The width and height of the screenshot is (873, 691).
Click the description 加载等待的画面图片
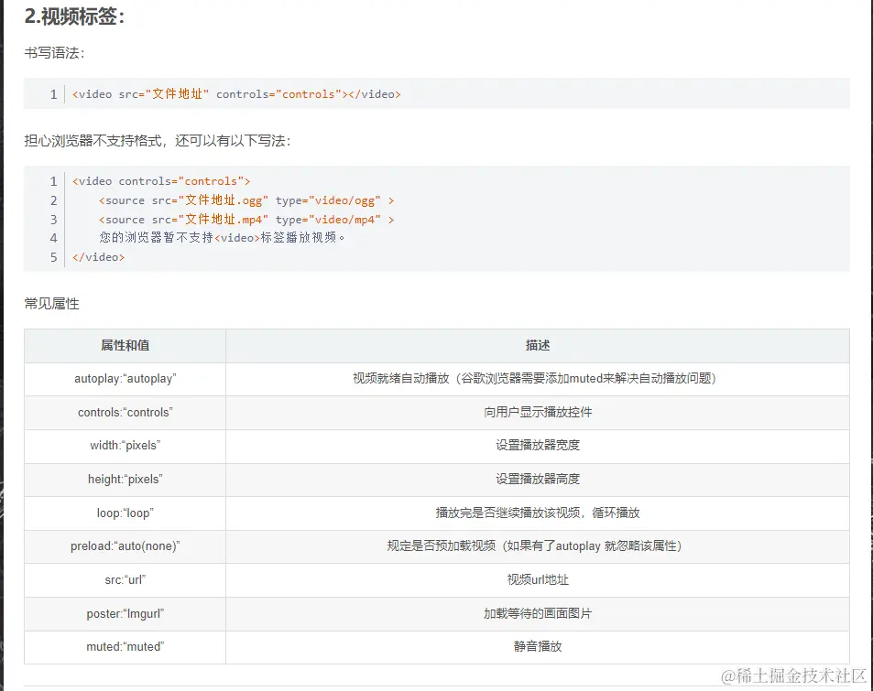(538, 614)
